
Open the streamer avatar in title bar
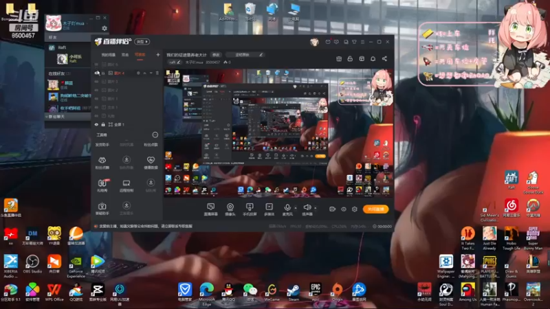[x=314, y=42]
